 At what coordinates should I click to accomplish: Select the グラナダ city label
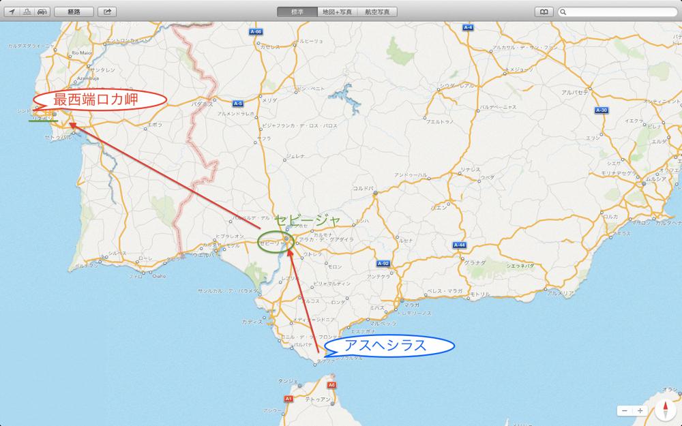[x=475, y=262]
